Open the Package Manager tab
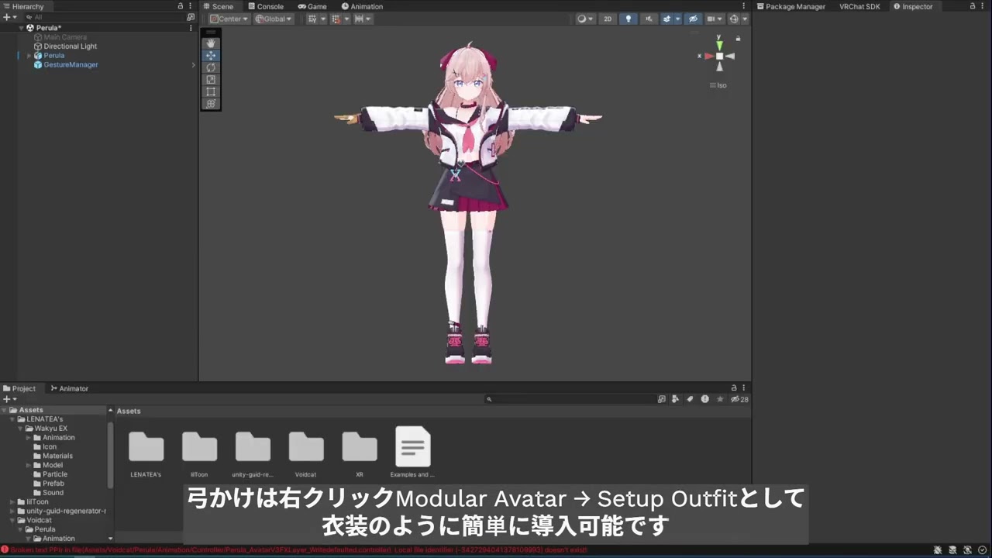Screen dimensions: 992x558 [x=791, y=6]
